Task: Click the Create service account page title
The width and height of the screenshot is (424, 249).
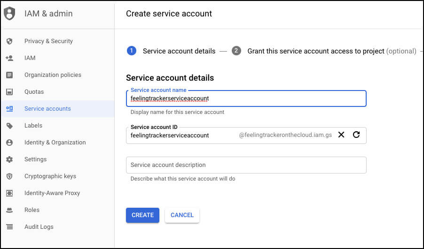Action: tap(169, 14)
